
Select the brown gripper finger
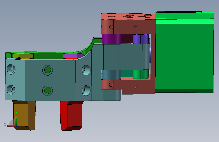pyautogui.click(x=24, y=115)
